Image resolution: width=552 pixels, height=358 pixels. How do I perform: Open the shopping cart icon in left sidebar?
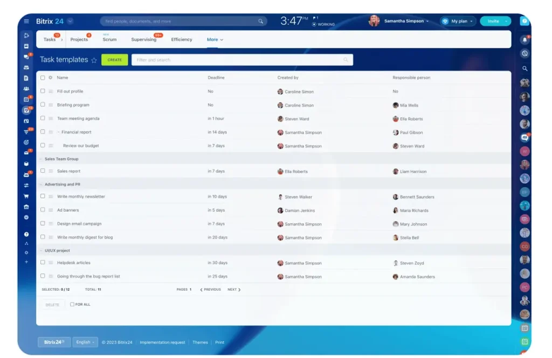[26, 196]
